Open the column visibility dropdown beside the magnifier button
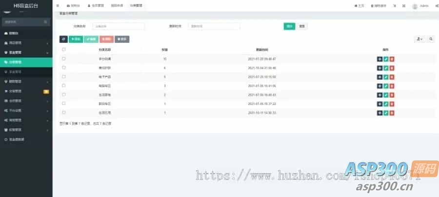 (x=419, y=39)
